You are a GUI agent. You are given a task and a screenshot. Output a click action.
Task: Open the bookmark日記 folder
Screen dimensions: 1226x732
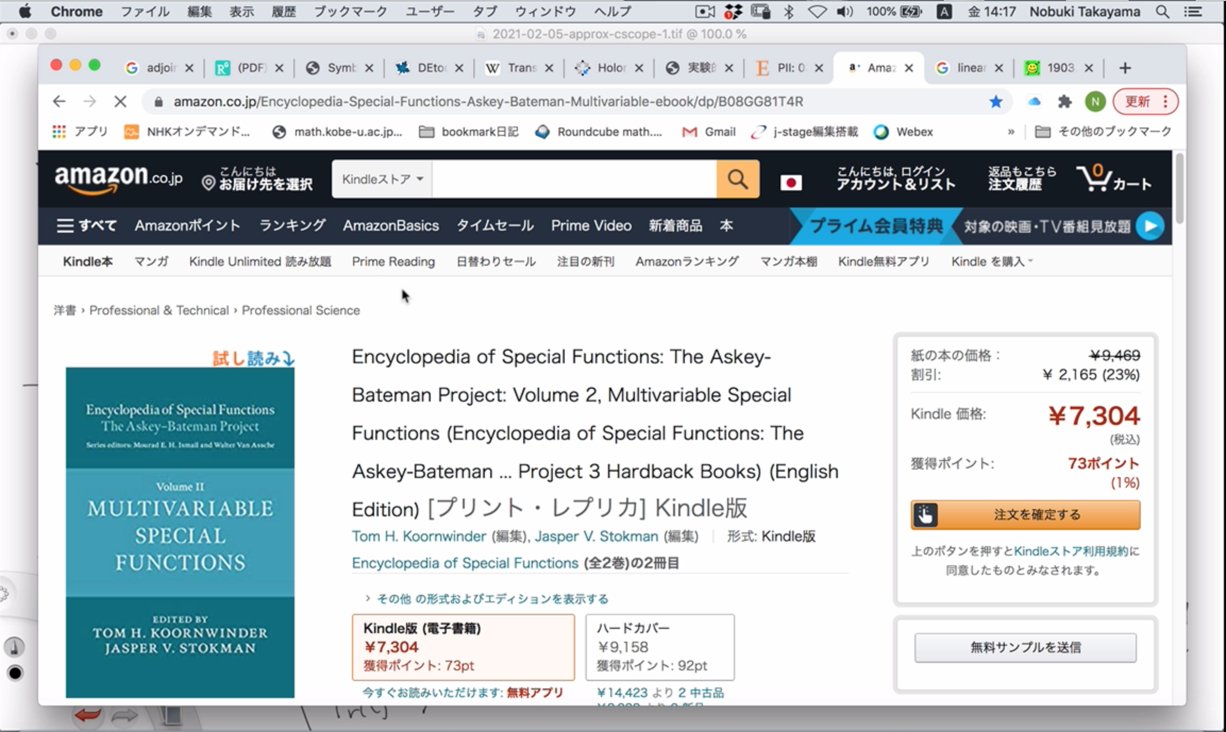(x=468, y=132)
